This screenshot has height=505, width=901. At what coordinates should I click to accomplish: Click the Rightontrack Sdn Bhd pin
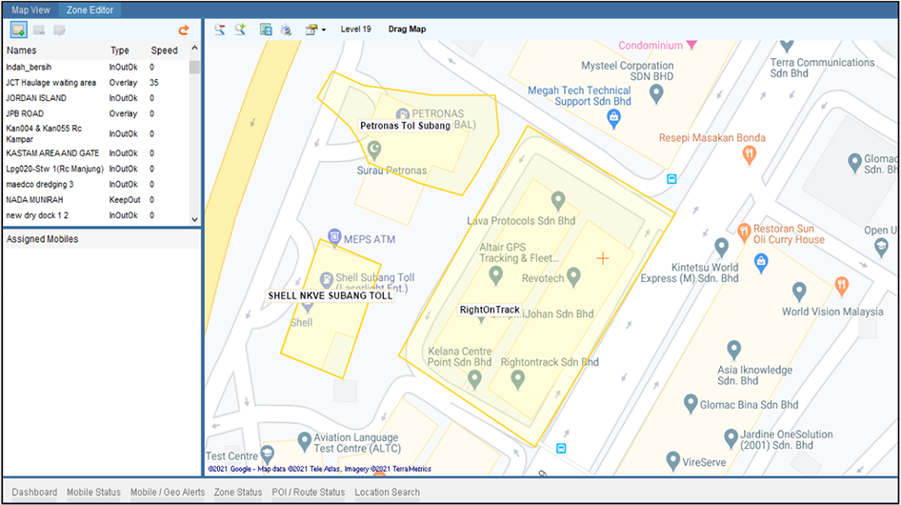pyautogui.click(x=518, y=379)
